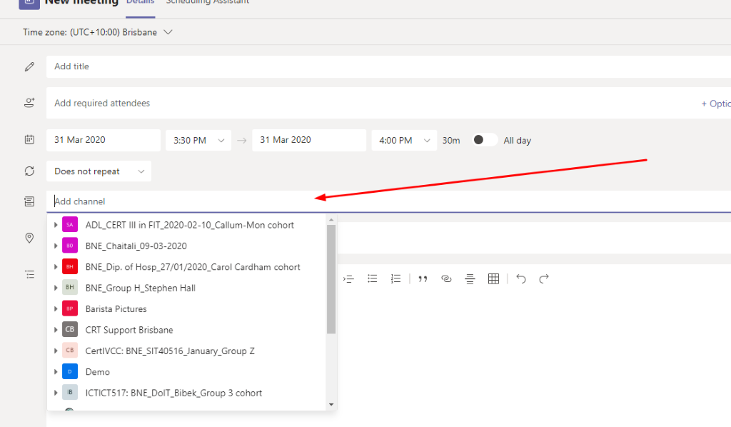Click the New meeting calendar icon
Screen dimensions: 731x427
point(29,4)
